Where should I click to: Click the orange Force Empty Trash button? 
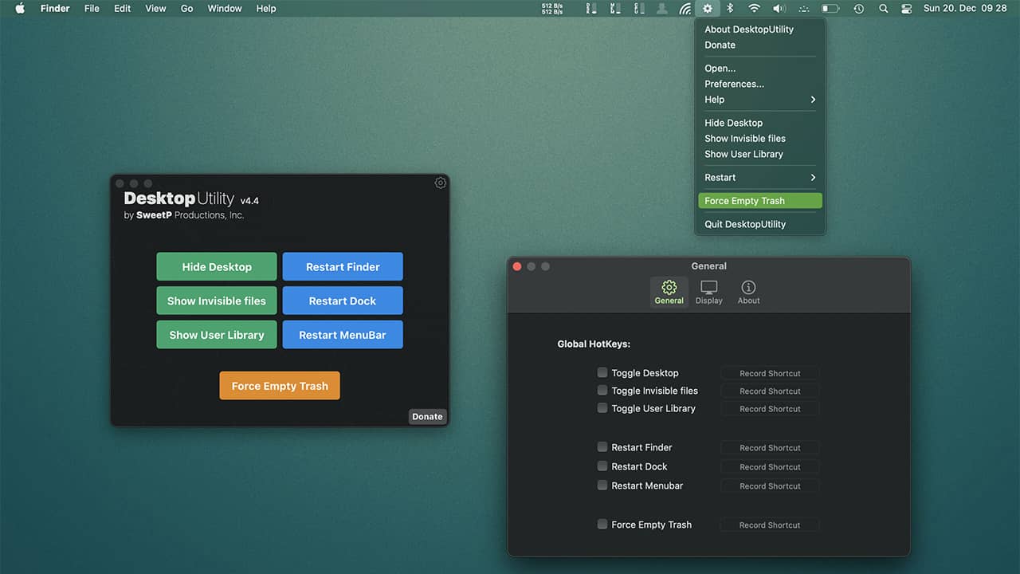coord(280,386)
